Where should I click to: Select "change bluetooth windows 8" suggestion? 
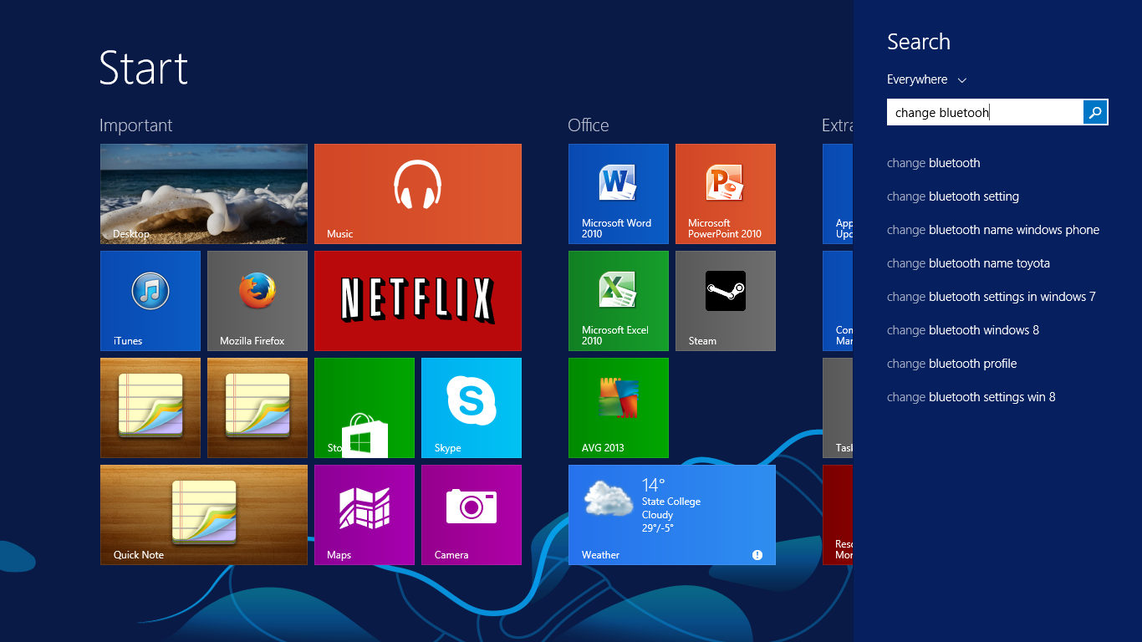tap(963, 330)
